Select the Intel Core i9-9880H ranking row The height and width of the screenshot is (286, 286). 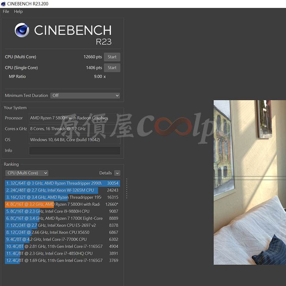pyautogui.click(x=62, y=211)
